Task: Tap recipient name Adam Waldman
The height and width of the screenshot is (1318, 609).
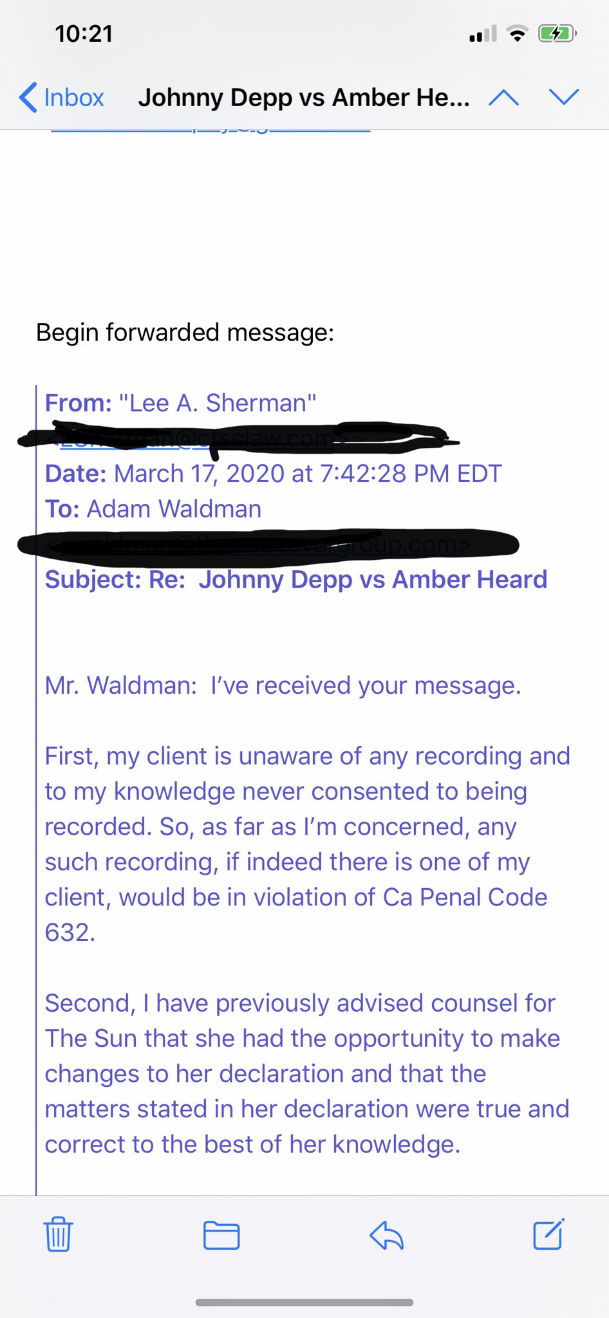Action: [174, 509]
